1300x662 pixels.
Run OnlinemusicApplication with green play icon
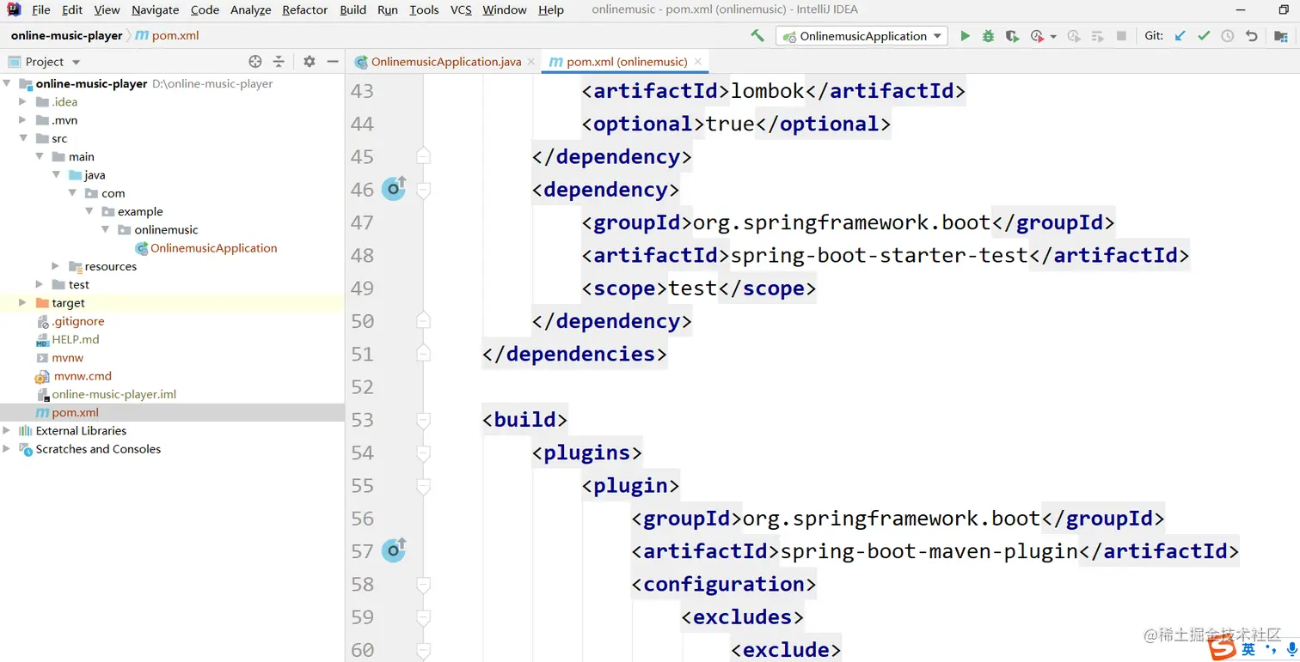[965, 36]
